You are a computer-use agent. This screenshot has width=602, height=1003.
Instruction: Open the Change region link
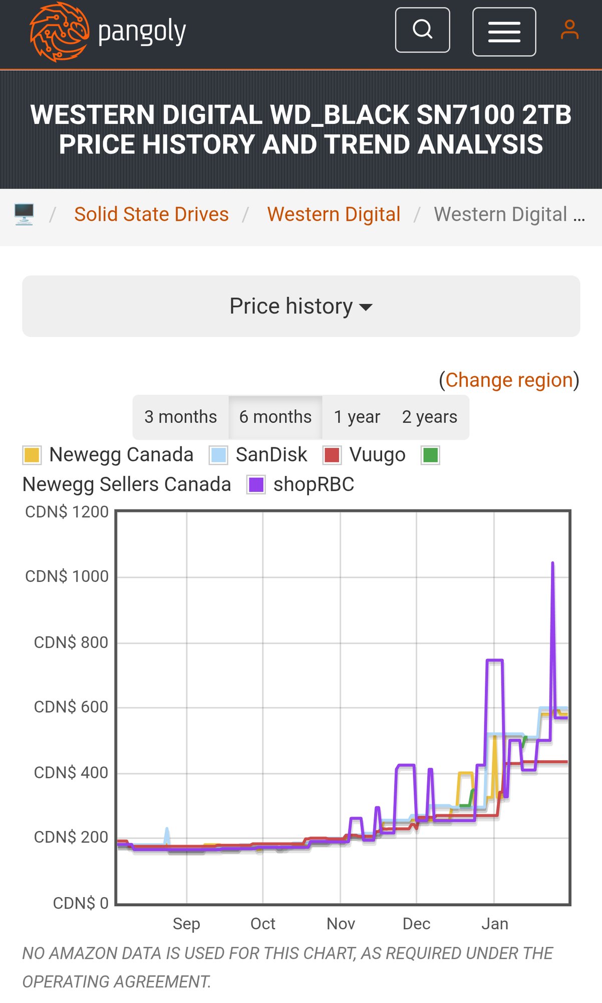click(x=509, y=380)
